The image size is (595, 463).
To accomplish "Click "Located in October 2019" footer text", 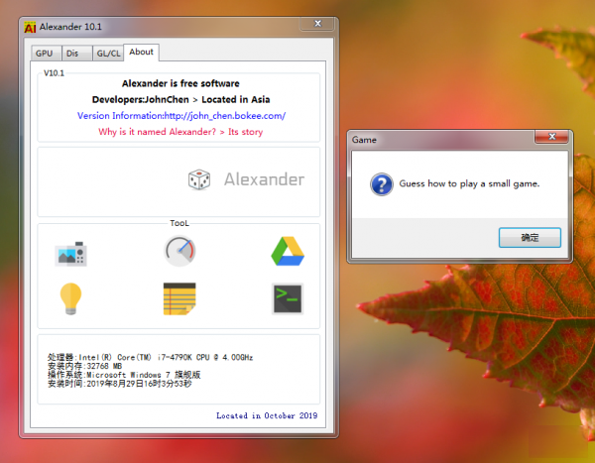I will (268, 415).
